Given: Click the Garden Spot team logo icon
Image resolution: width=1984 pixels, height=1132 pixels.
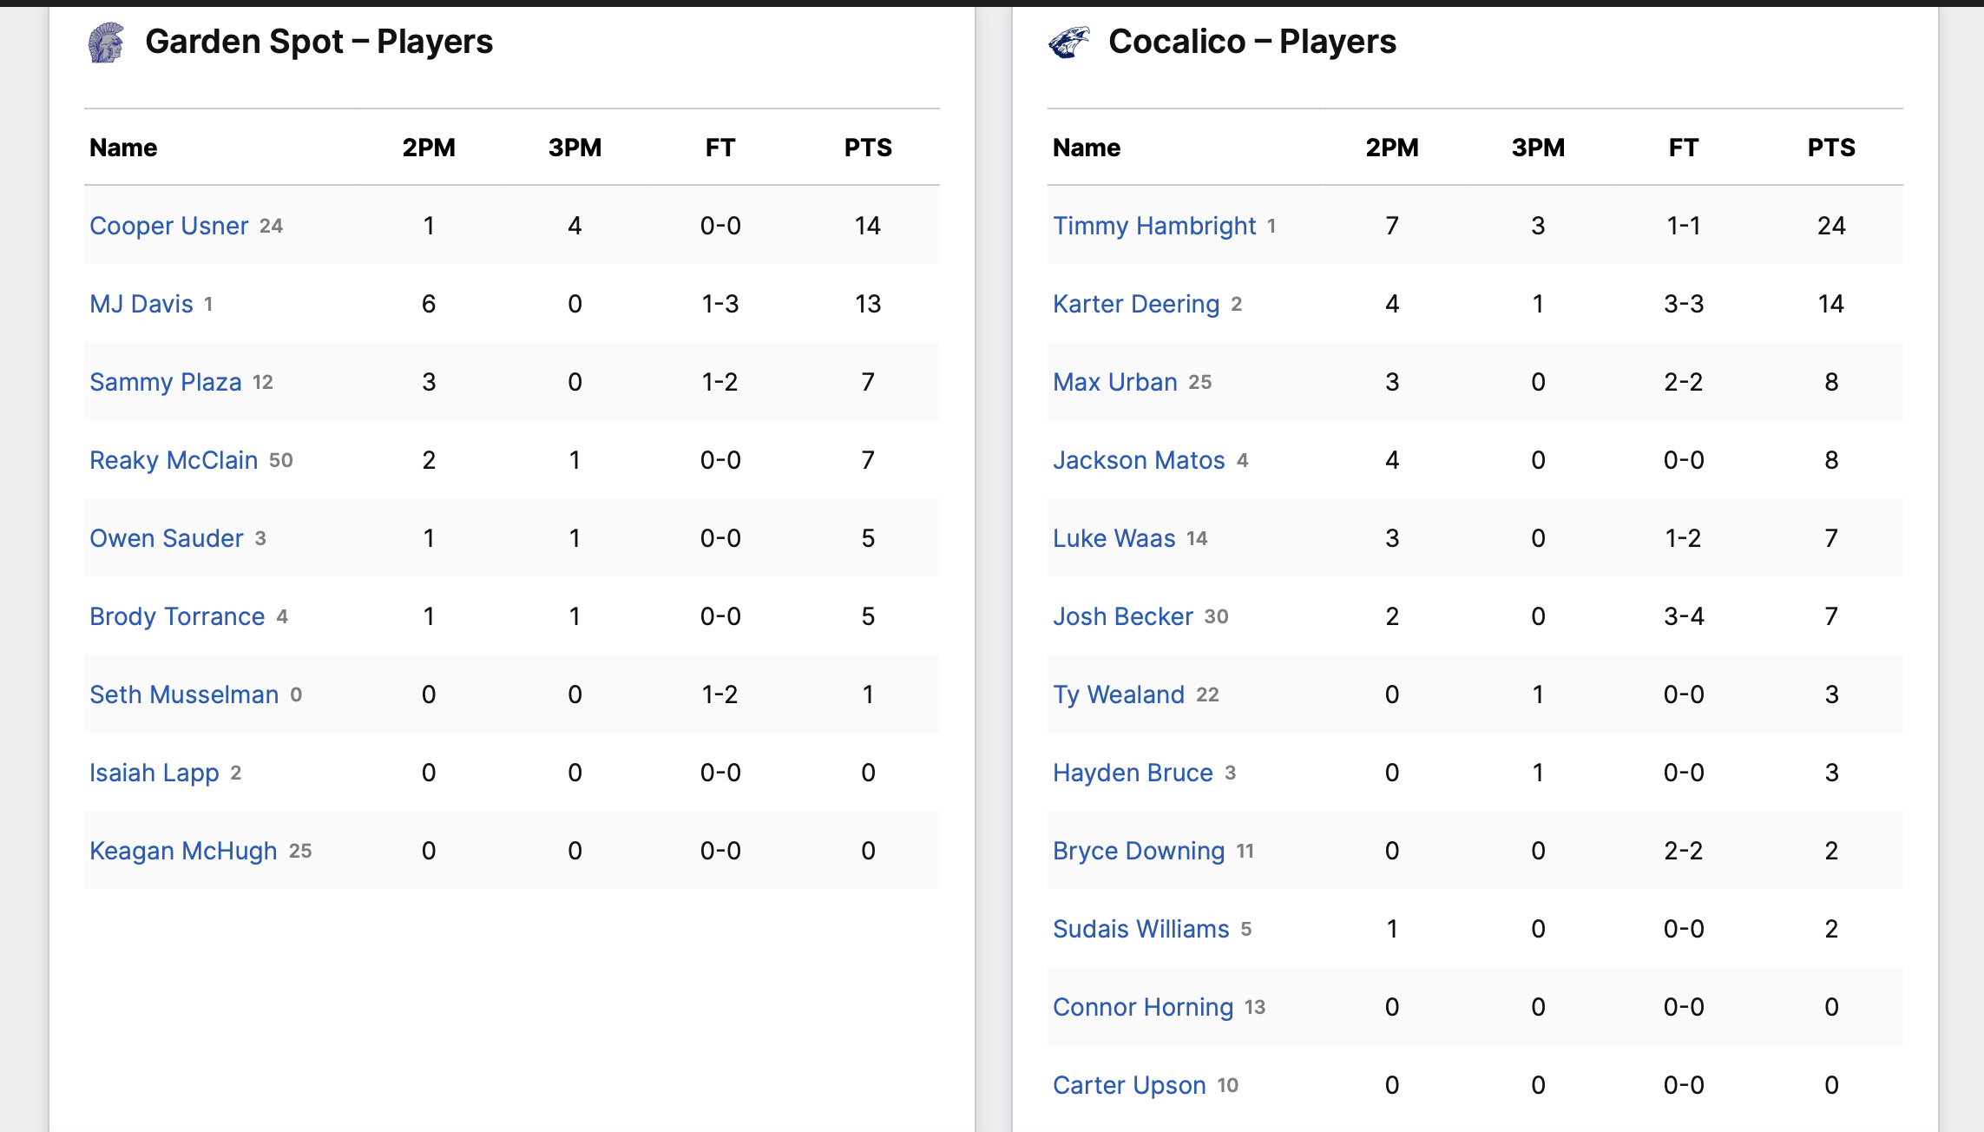Looking at the screenshot, I should pos(106,43).
